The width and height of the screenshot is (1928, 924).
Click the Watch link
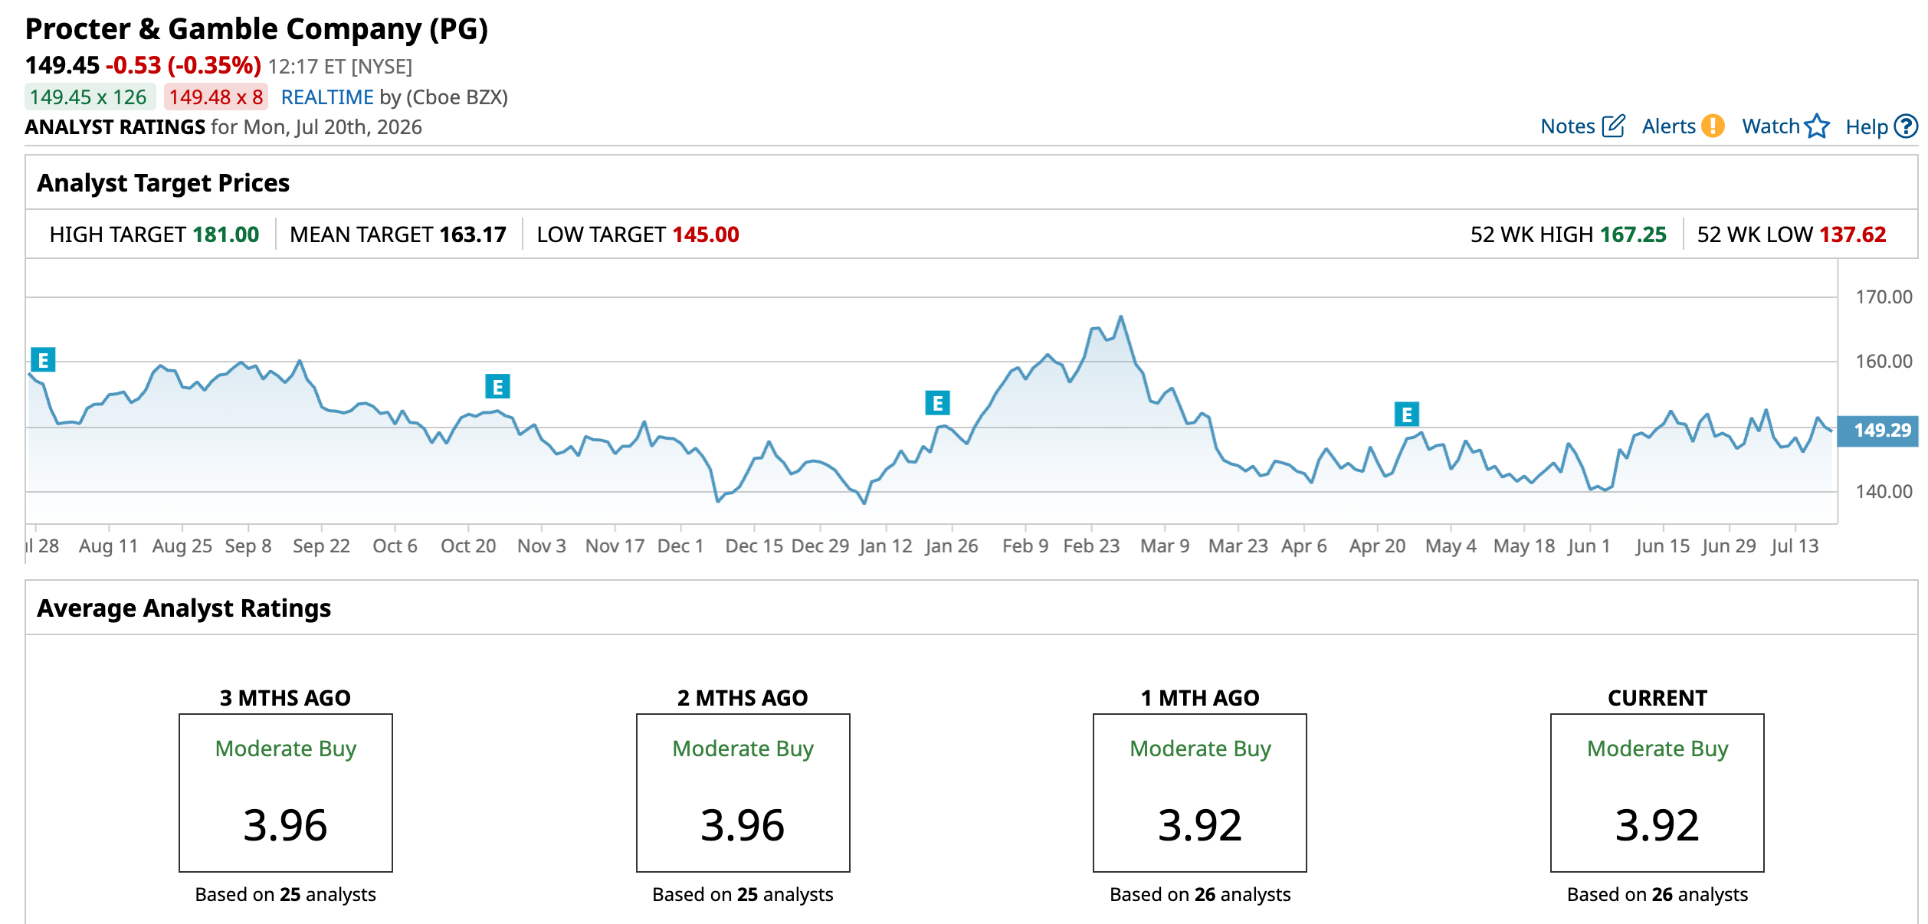coord(1770,126)
